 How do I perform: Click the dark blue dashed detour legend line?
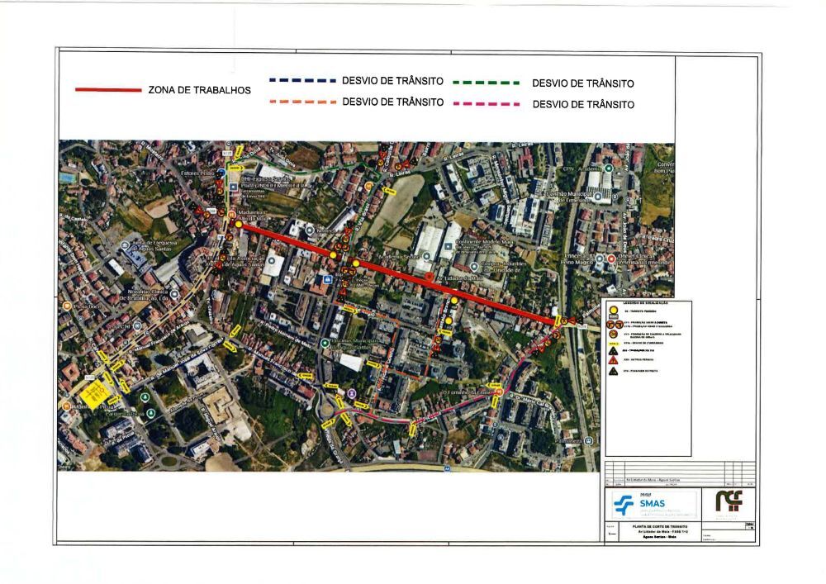point(302,81)
